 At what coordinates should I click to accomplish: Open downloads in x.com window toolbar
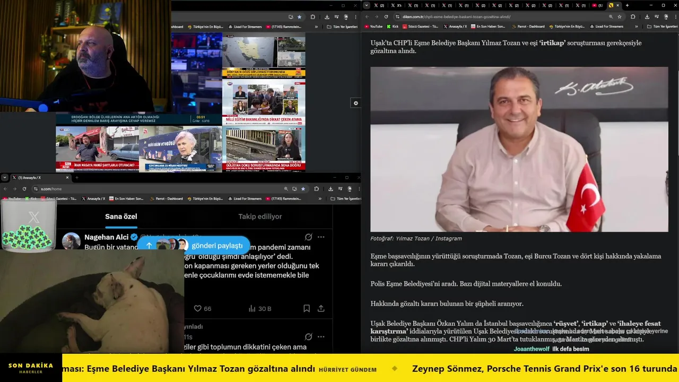pos(330,189)
